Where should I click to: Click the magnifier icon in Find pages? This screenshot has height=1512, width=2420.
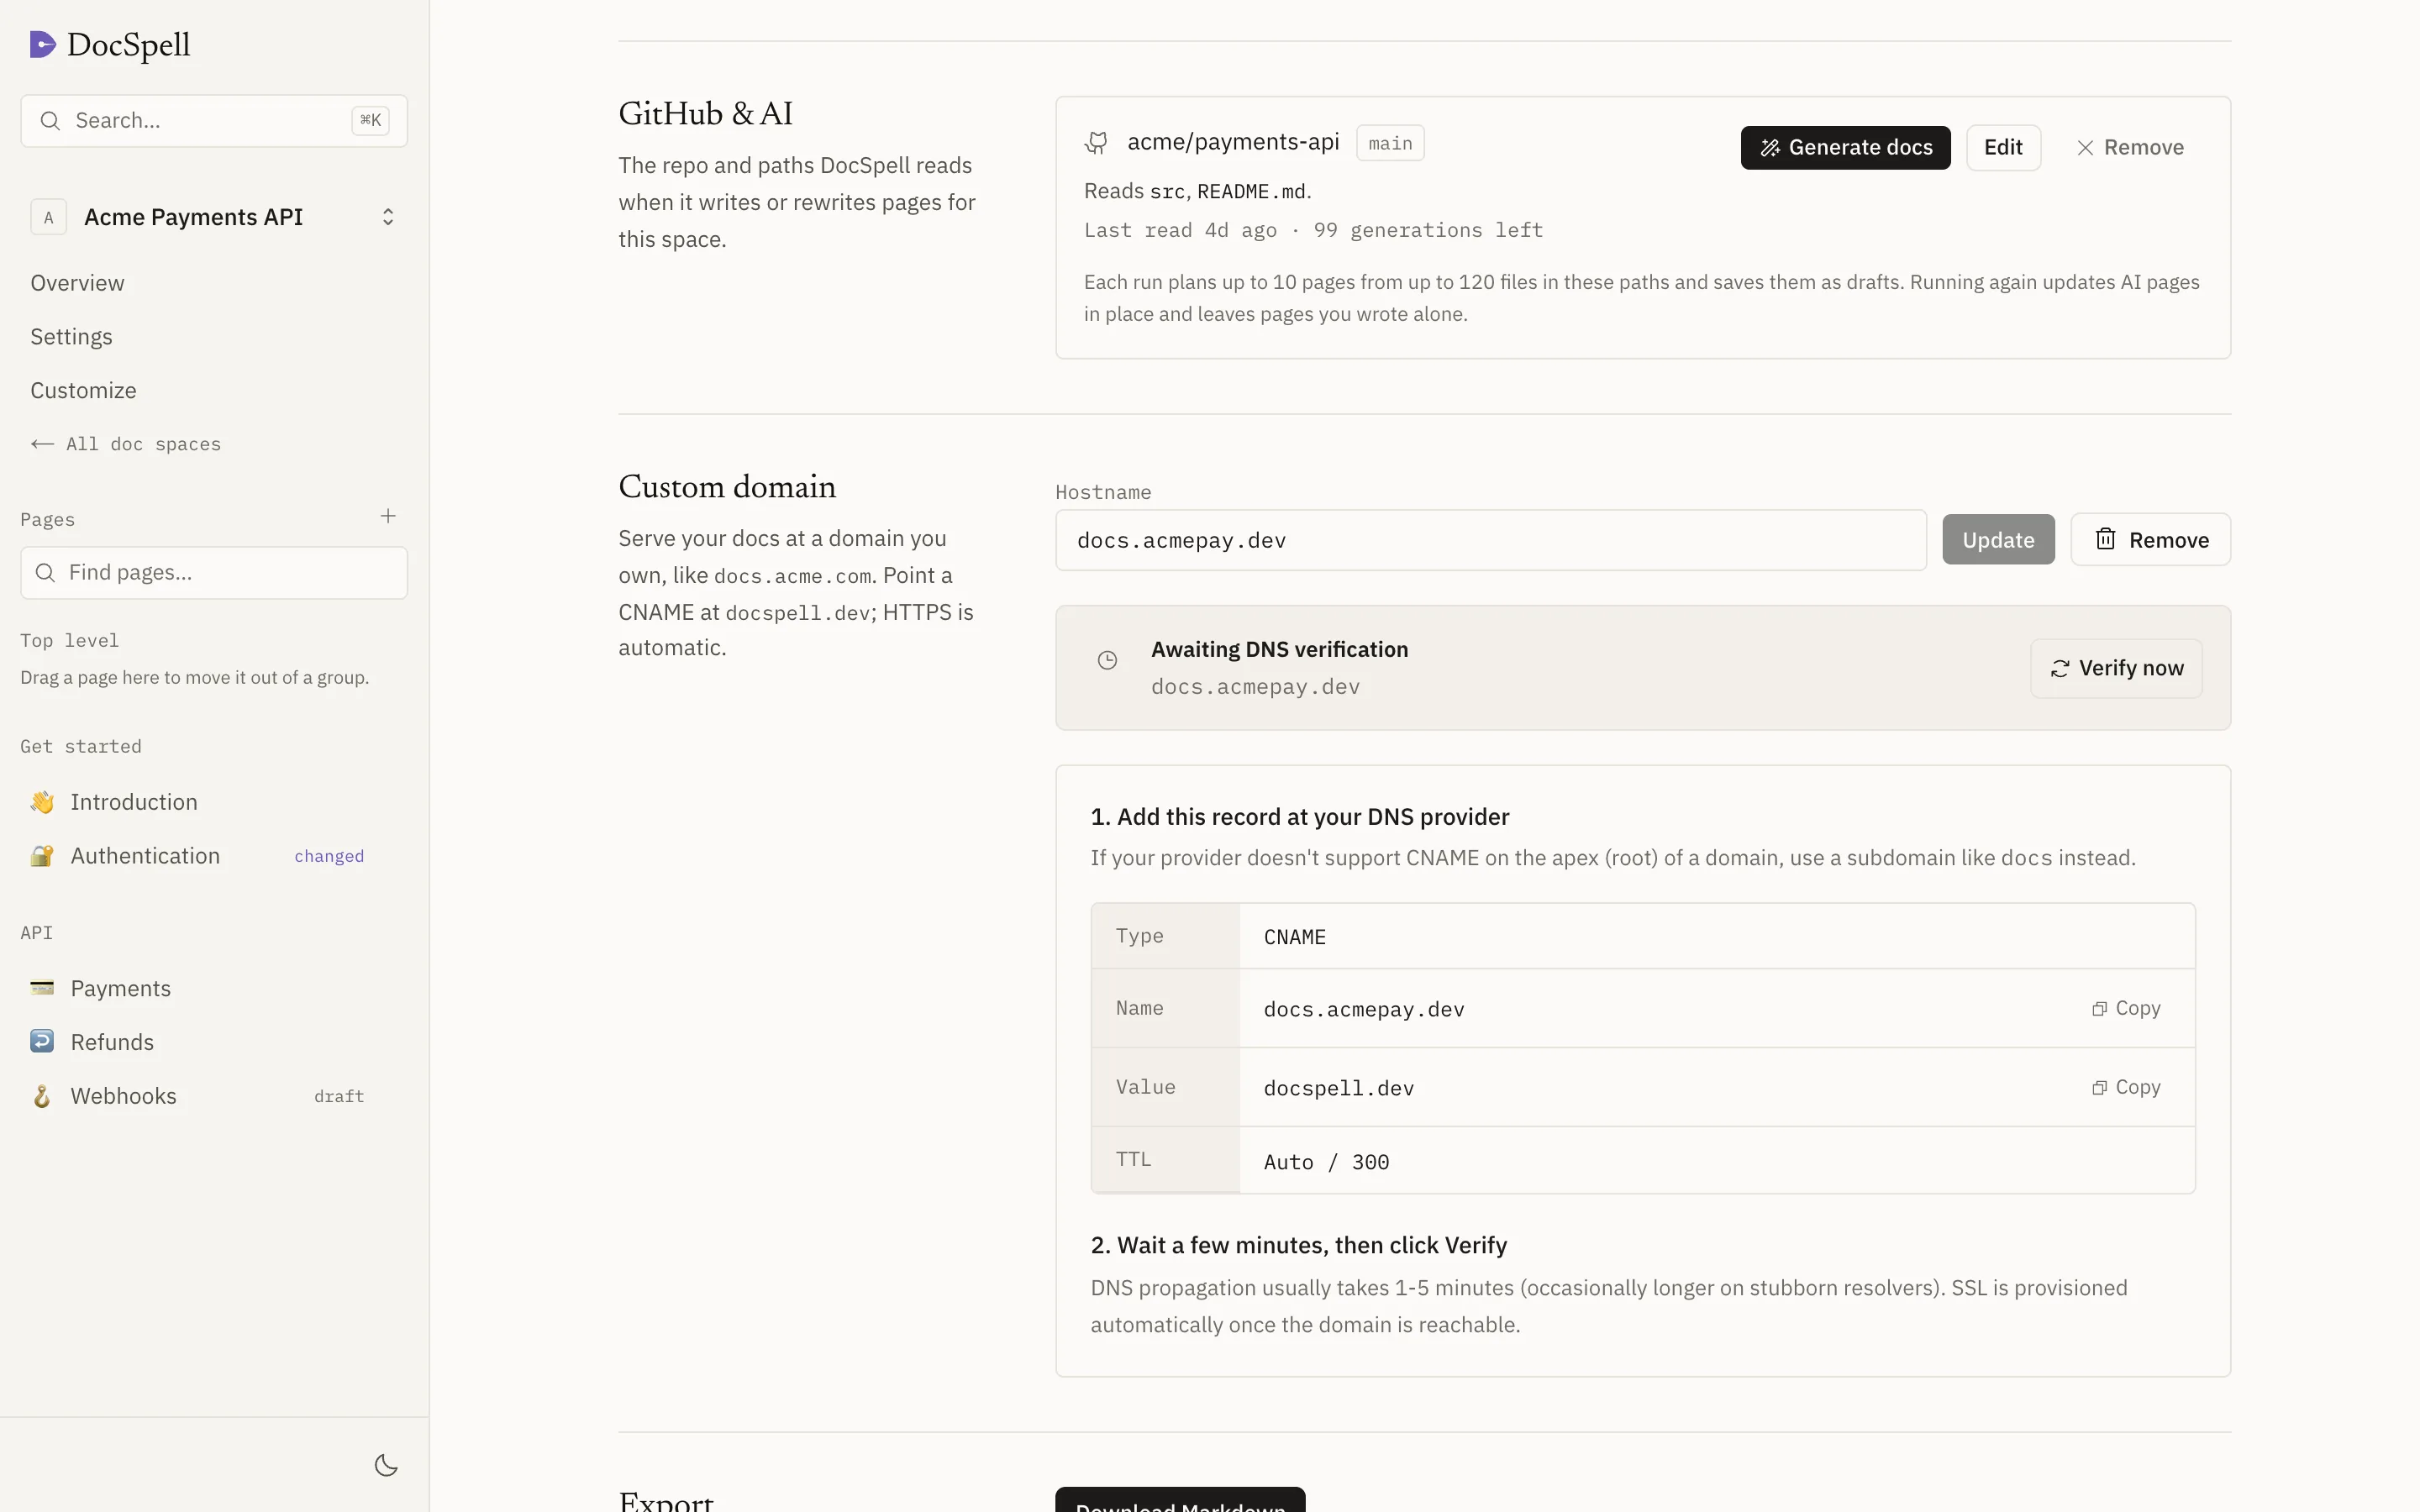tap(45, 573)
